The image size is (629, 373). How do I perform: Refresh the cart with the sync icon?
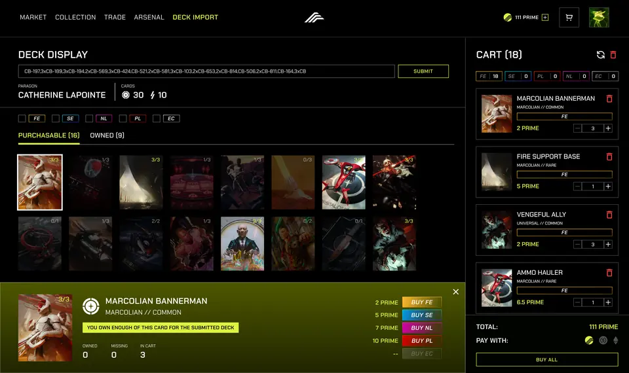pos(601,55)
